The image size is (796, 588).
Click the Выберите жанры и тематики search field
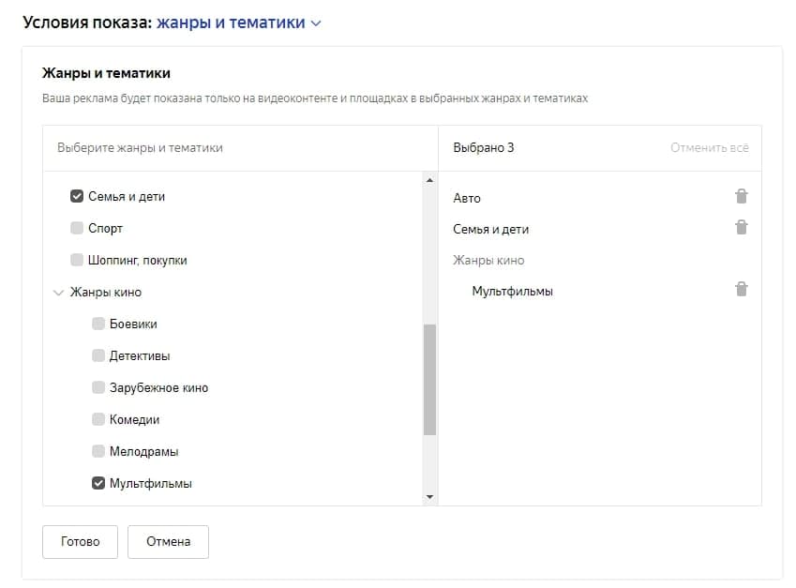coord(239,148)
